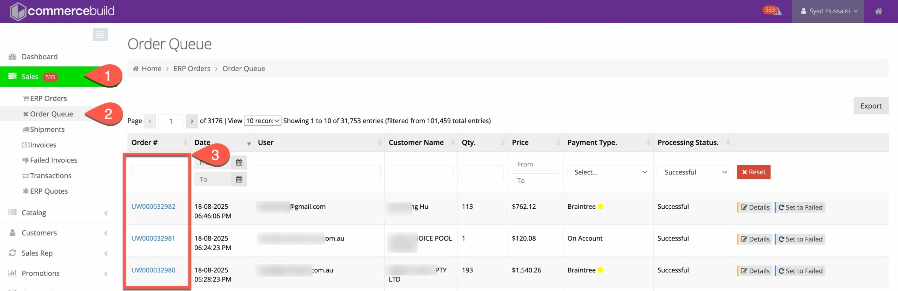Open Failed Invoices in sidebar
Screen dimensions: 898x291
(53, 160)
